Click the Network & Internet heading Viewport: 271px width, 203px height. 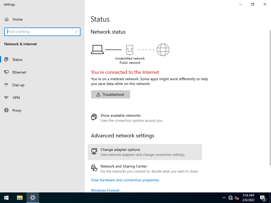pyautogui.click(x=20, y=44)
